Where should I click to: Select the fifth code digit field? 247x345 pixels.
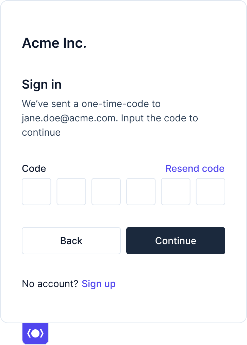coord(176,192)
